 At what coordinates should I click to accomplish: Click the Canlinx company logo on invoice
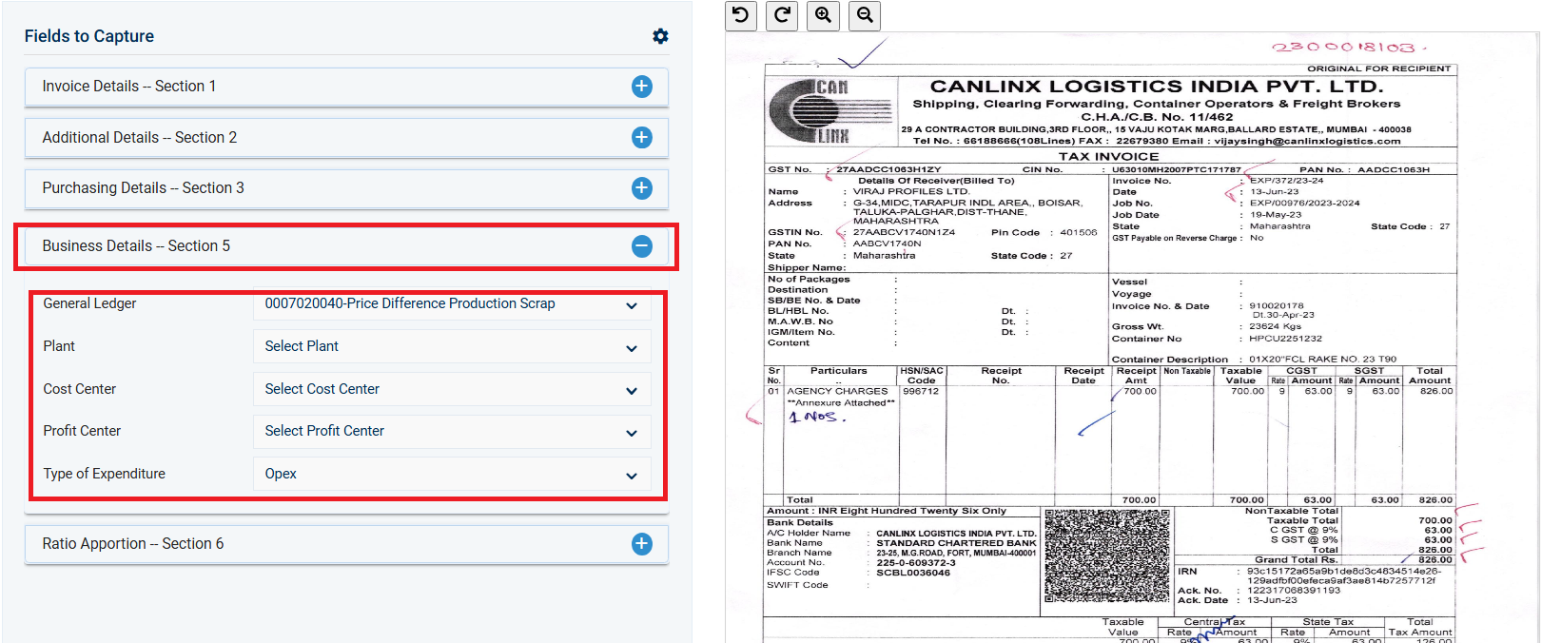(829, 112)
